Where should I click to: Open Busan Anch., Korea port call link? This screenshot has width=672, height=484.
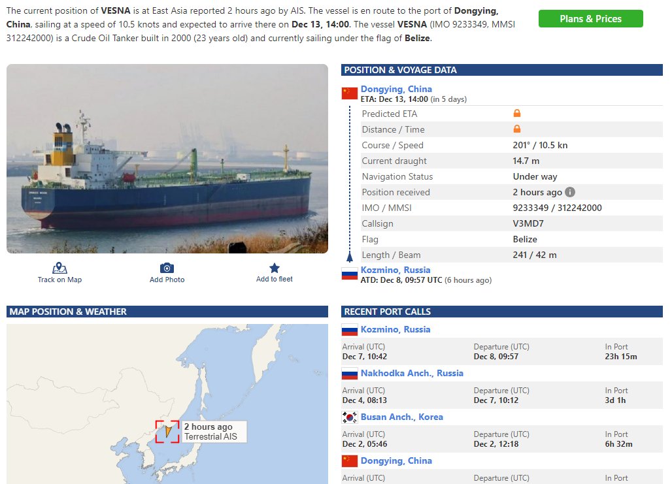401,417
